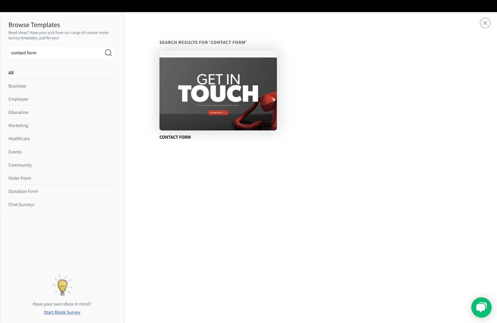Click the lightbulb idea illustration
Screen dimensions: 497x323
(x=62, y=285)
